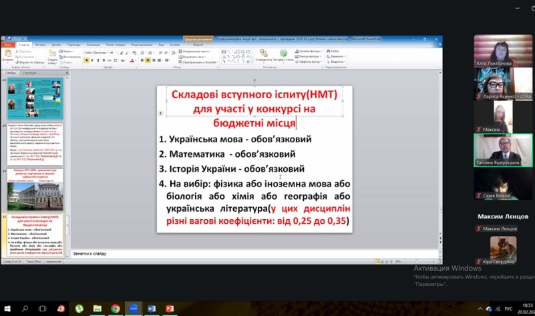Click the Quick Styles (Экспресс-стили) button
This screenshot has width=535, height=316.
tap(284, 56)
